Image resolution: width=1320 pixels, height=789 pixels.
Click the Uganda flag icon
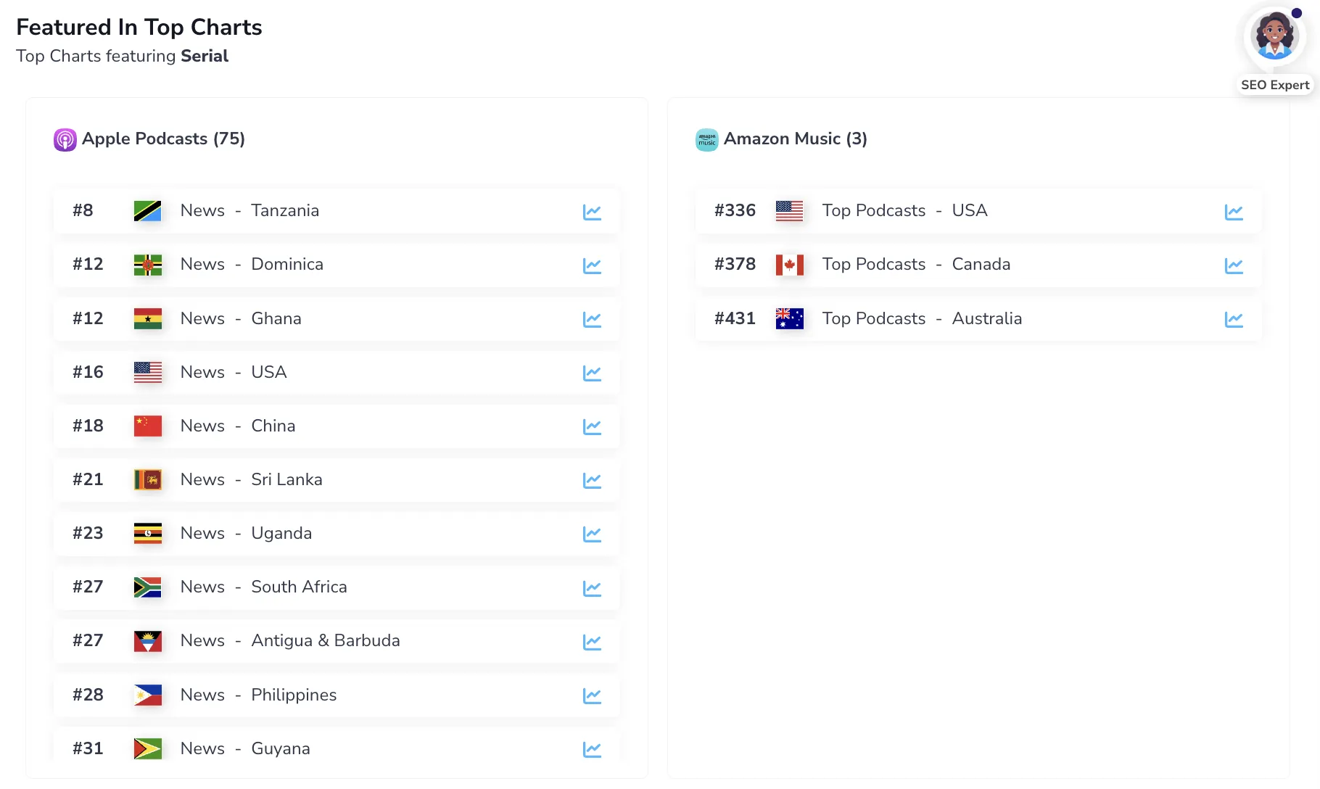coord(148,533)
